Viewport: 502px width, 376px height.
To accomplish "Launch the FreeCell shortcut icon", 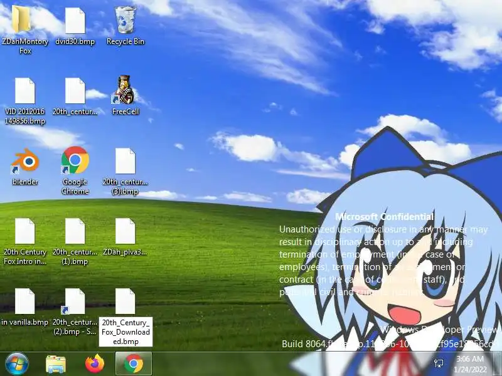I will pyautogui.click(x=124, y=90).
